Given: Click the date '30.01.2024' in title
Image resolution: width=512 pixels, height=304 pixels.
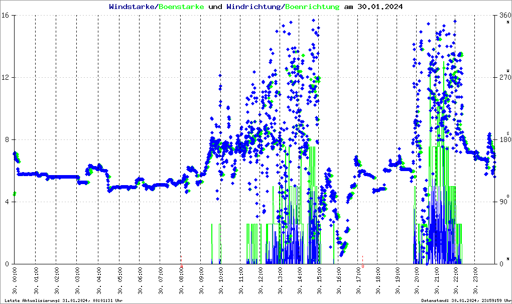Looking at the screenshot, I should (380, 7).
